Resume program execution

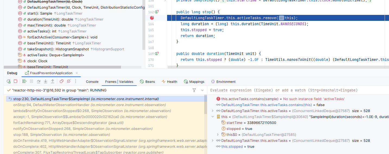24,81
